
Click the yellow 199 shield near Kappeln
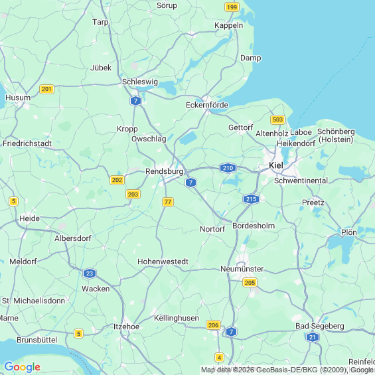click(232, 7)
